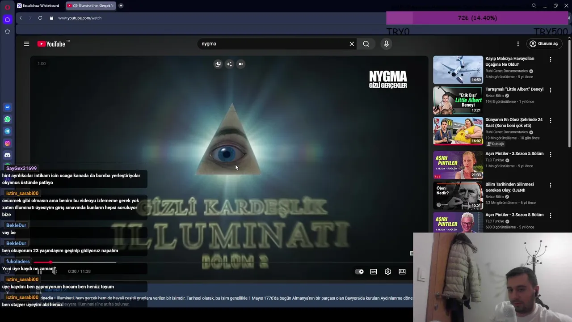
Task: Click the NYGMA Gizli Gerçekler channel watermark
Action: click(x=388, y=80)
